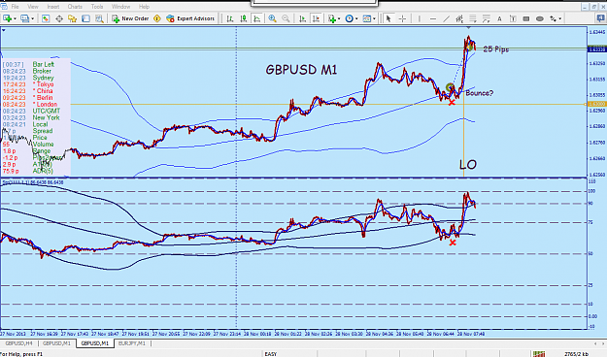The image size is (607, 357).
Task: Select the ellipse shape tool
Action: click(540, 18)
